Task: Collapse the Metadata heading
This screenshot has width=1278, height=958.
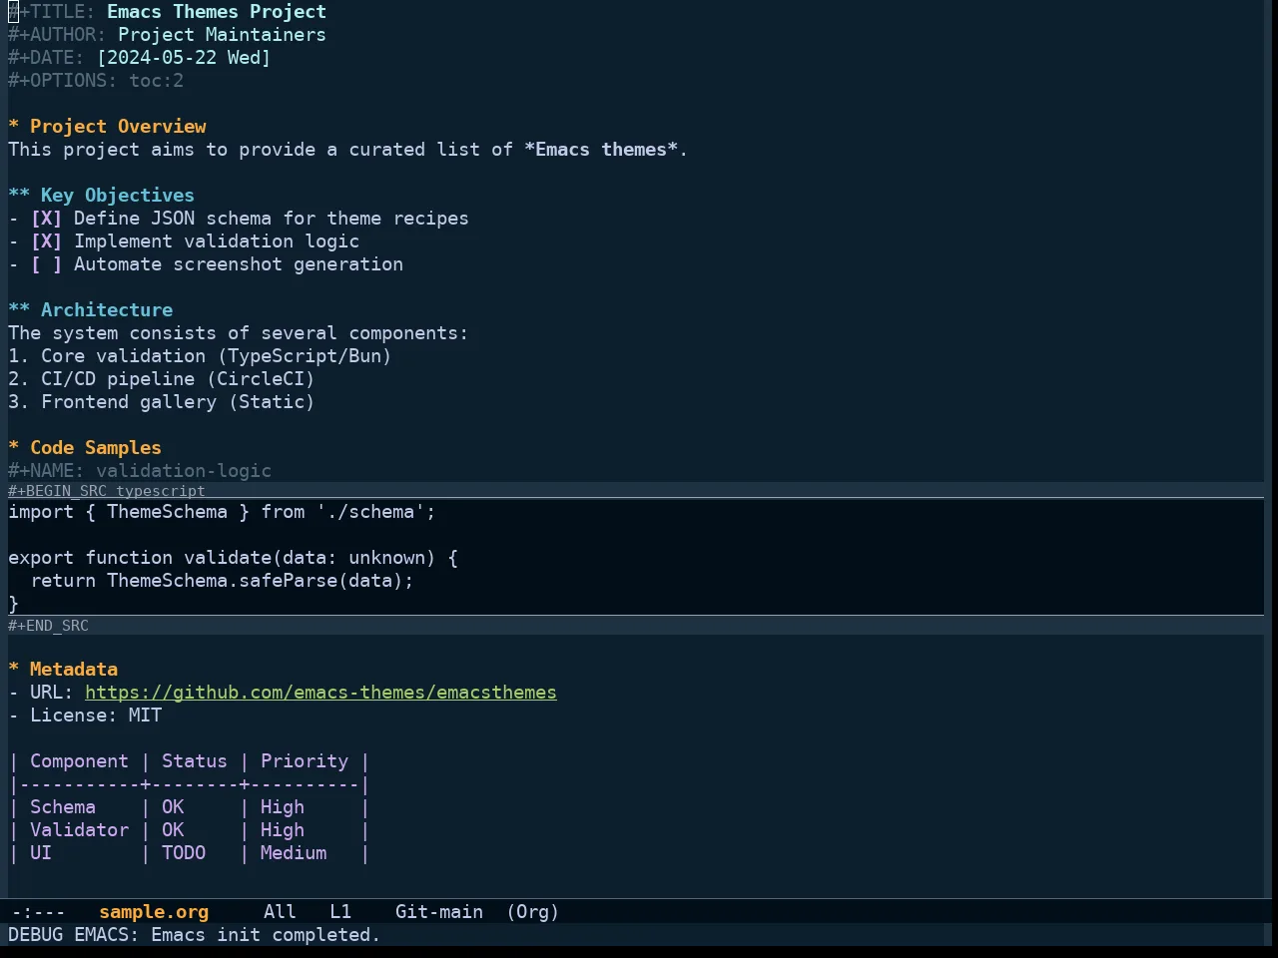Action: coord(63,670)
